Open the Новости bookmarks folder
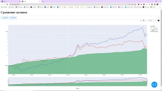 [70, 7]
